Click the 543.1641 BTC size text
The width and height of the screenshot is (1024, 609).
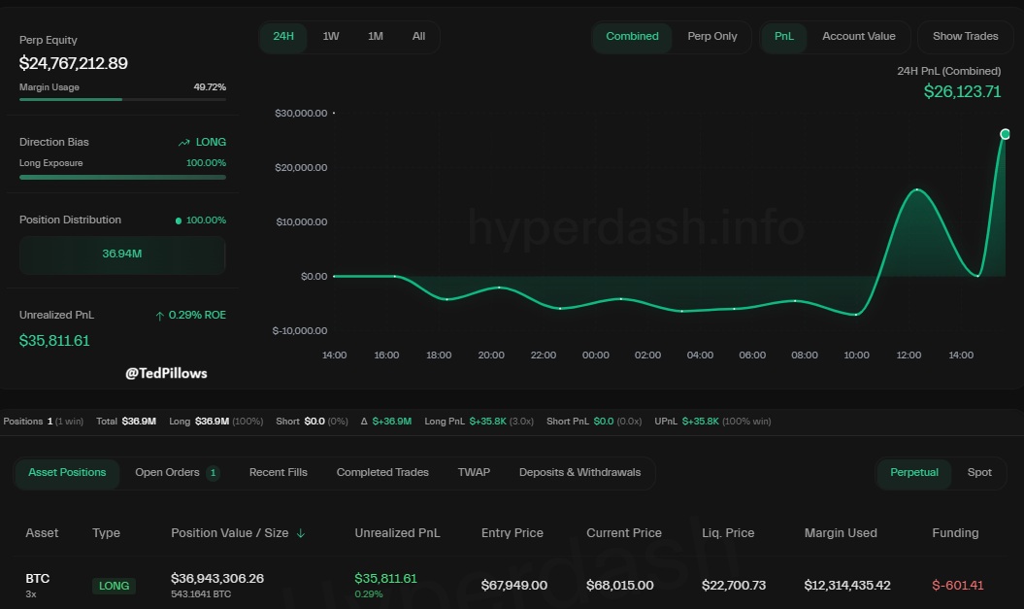pos(201,594)
